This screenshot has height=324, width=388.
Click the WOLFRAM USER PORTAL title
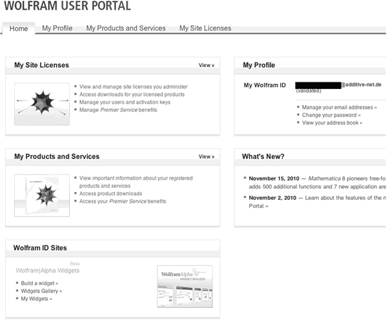[x=68, y=6]
